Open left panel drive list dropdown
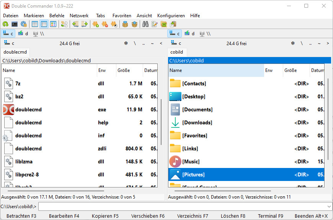333x220 pixels. (9, 43)
